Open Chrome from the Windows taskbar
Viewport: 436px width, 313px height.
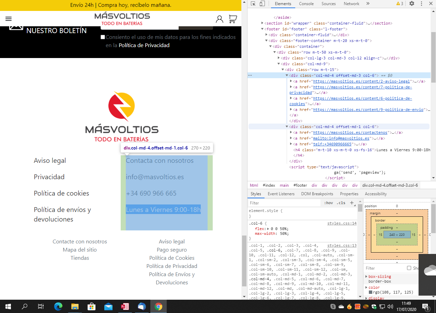pyautogui.click(x=158, y=307)
